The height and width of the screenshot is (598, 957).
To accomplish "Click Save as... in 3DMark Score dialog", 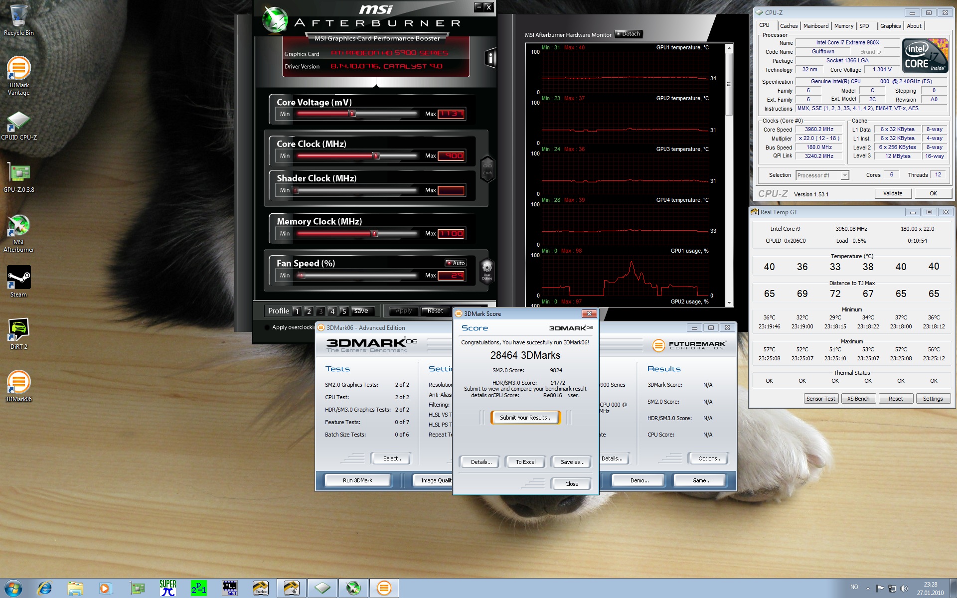I will (x=572, y=462).
